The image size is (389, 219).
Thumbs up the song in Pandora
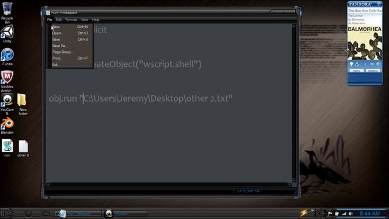(x=357, y=64)
